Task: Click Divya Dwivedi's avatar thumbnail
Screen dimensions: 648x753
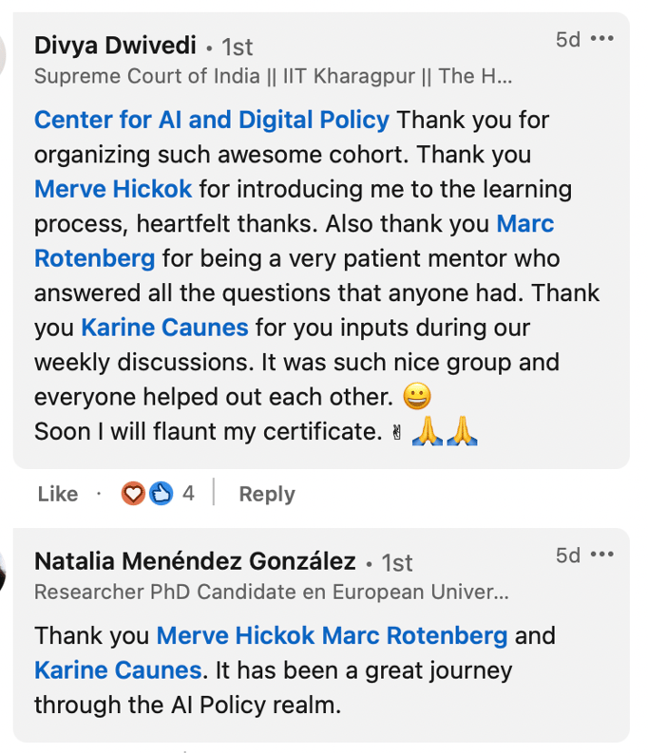Action: pyautogui.click(x=4, y=47)
